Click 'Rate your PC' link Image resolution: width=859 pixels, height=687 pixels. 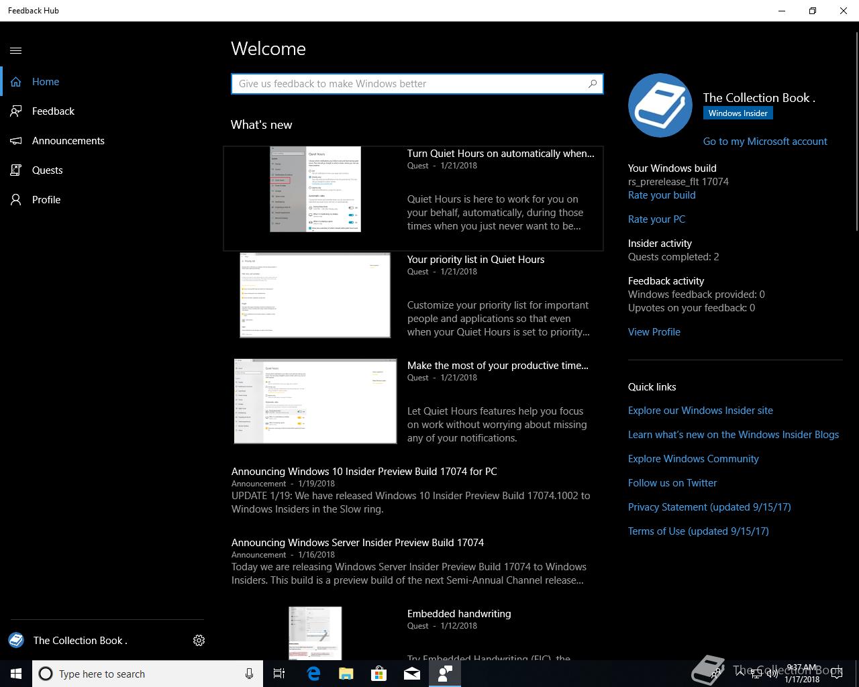(656, 219)
